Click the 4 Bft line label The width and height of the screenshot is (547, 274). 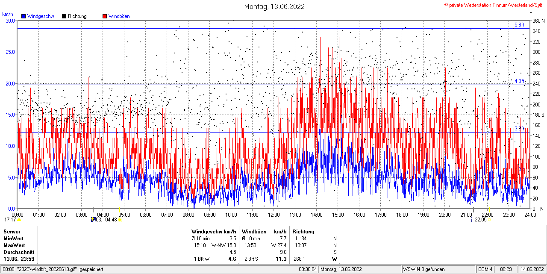click(519, 81)
